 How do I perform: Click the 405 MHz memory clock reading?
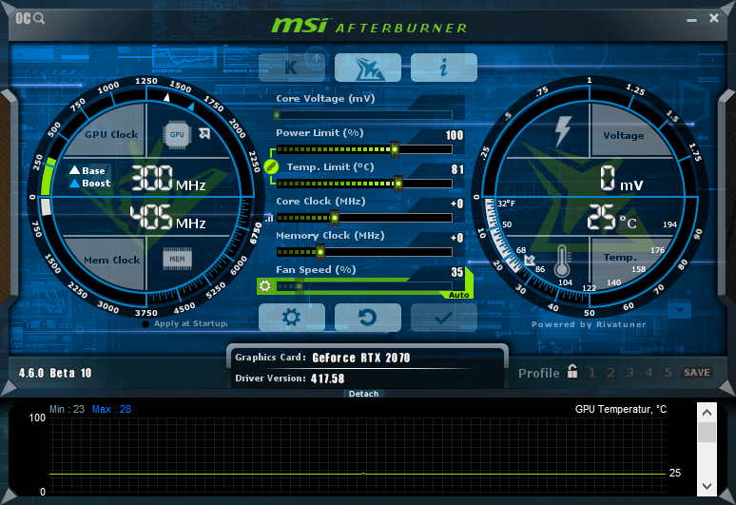(x=168, y=217)
